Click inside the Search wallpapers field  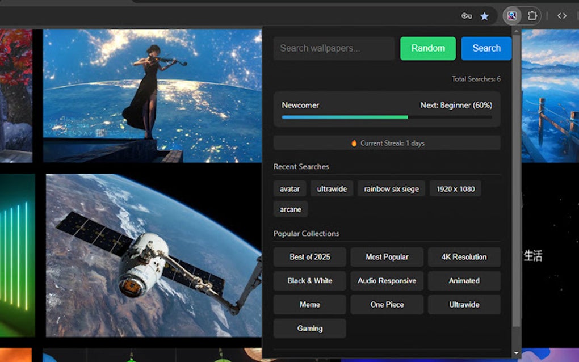(333, 48)
